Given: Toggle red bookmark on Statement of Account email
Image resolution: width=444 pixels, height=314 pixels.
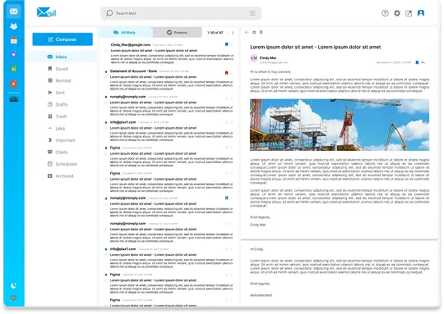Looking at the screenshot, I should (226, 73).
